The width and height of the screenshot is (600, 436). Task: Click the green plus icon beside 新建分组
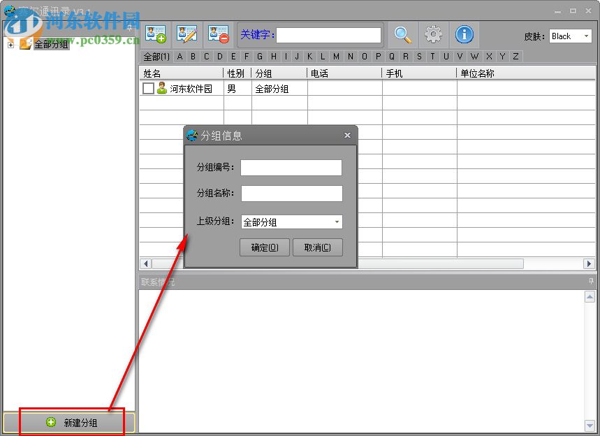50,422
